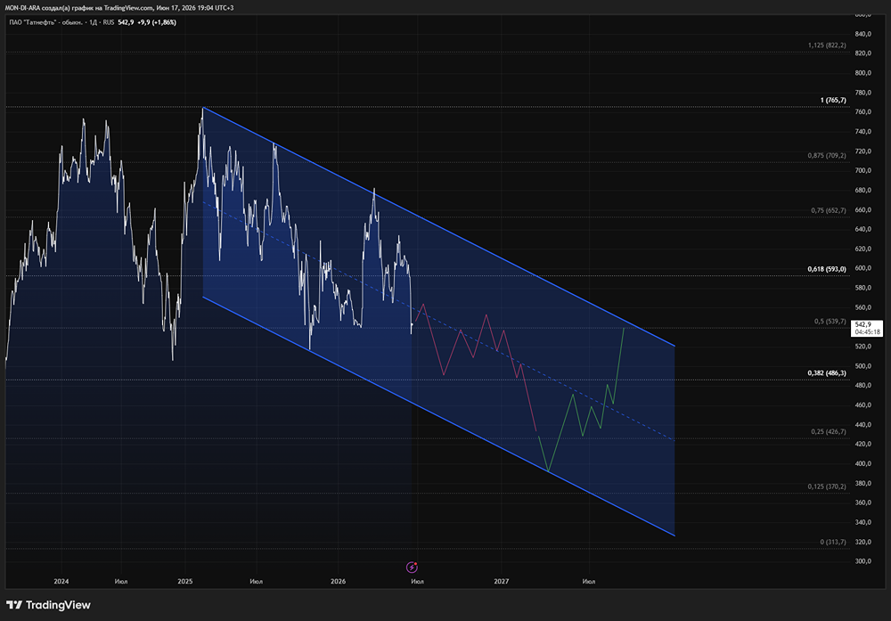Click 340,0 on the price axis
The height and width of the screenshot is (621, 891).
click(862, 522)
